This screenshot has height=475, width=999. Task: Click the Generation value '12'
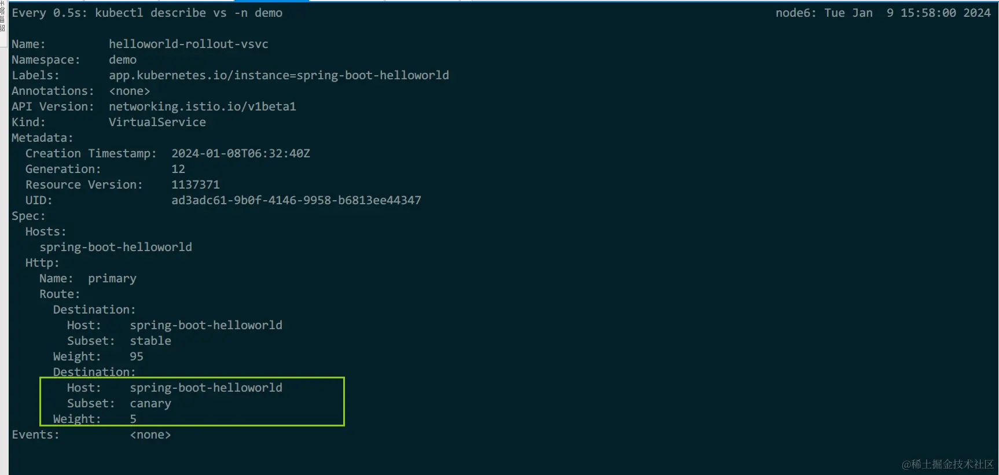[x=178, y=169]
